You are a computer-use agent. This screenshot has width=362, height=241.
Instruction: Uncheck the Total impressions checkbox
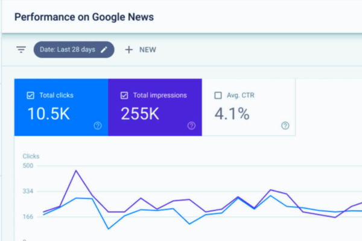124,95
